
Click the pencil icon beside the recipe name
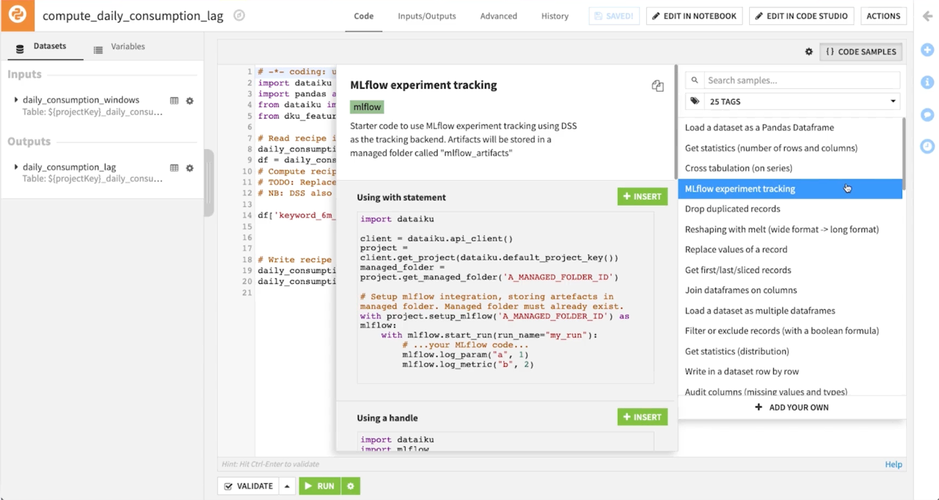coord(239,15)
